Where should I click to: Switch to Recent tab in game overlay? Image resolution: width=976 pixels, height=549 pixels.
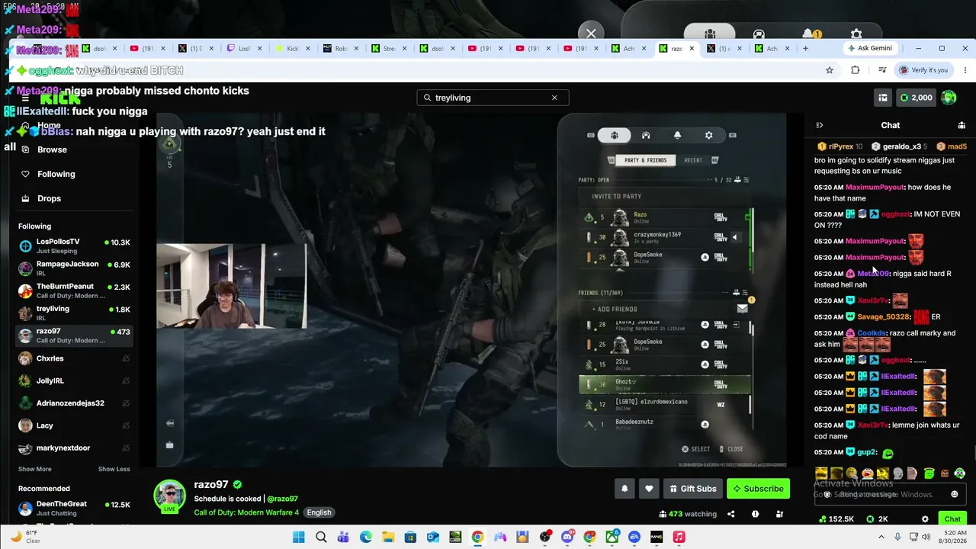693,160
